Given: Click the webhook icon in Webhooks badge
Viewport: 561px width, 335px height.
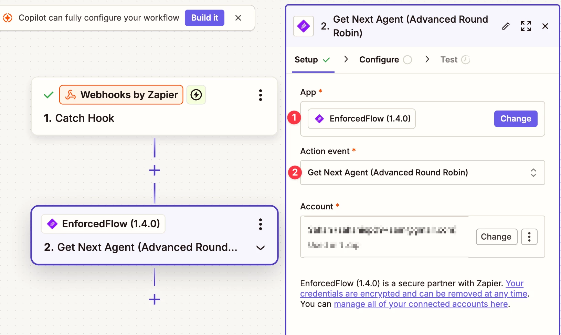Looking at the screenshot, I should 71,95.
